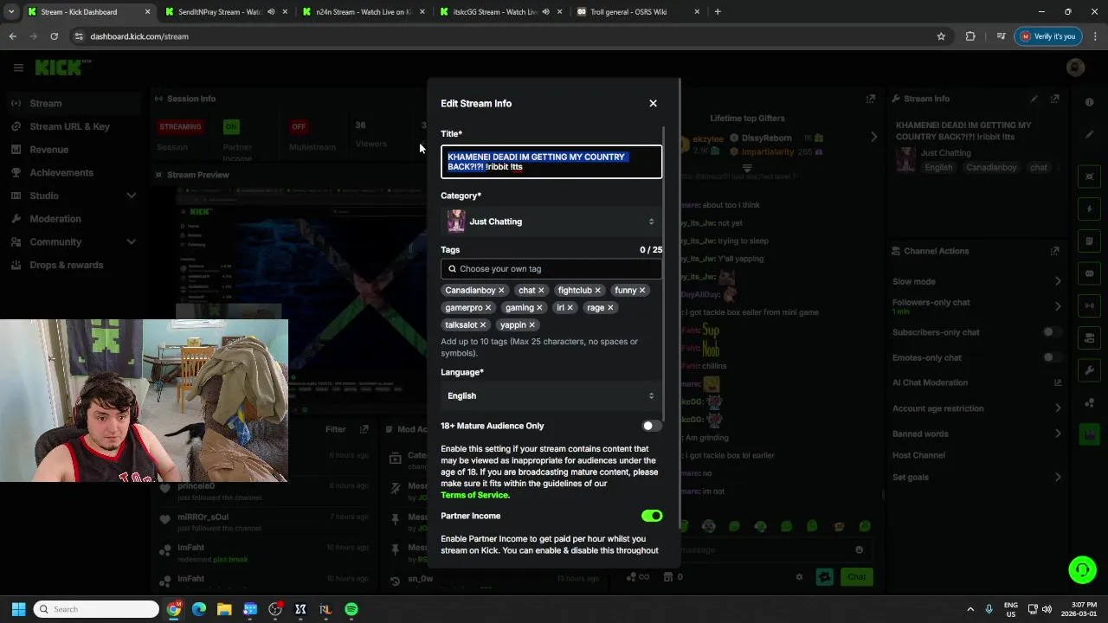Remove the gaming tag
The width and height of the screenshot is (1108, 623).
click(539, 308)
